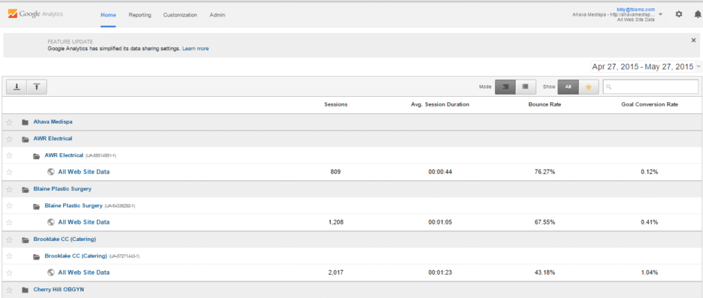This screenshot has height=298, width=703.
Task: Switch Mode to hierarchy view
Action: click(505, 87)
